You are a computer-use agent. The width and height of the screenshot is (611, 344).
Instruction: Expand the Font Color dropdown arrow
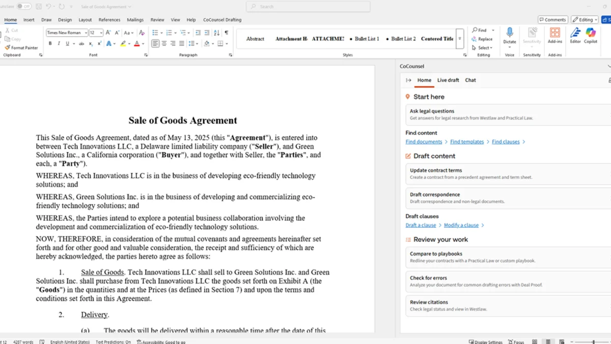point(143,43)
